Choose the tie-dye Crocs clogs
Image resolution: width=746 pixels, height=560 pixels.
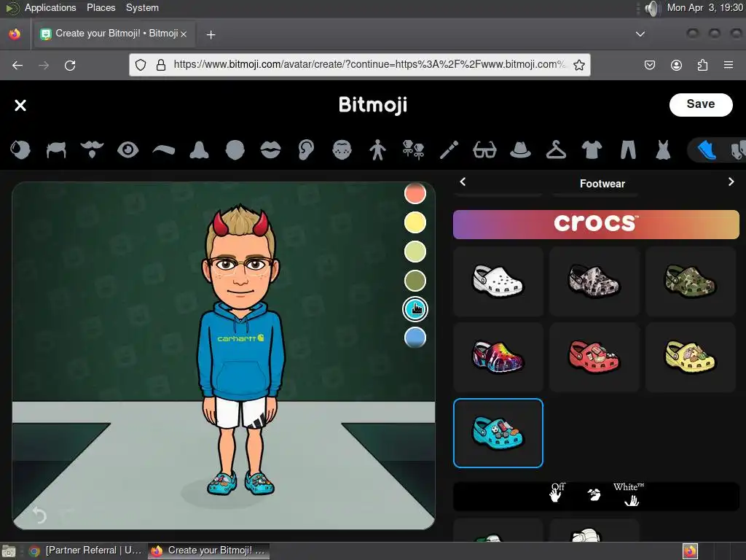(498, 357)
